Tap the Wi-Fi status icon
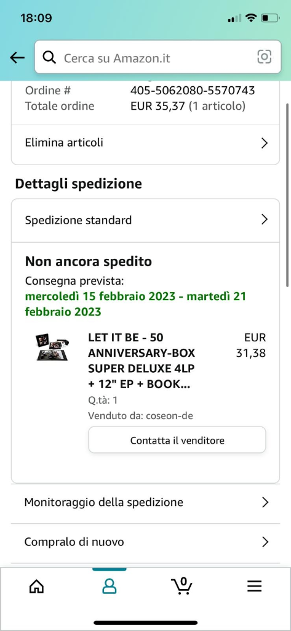 click(251, 18)
